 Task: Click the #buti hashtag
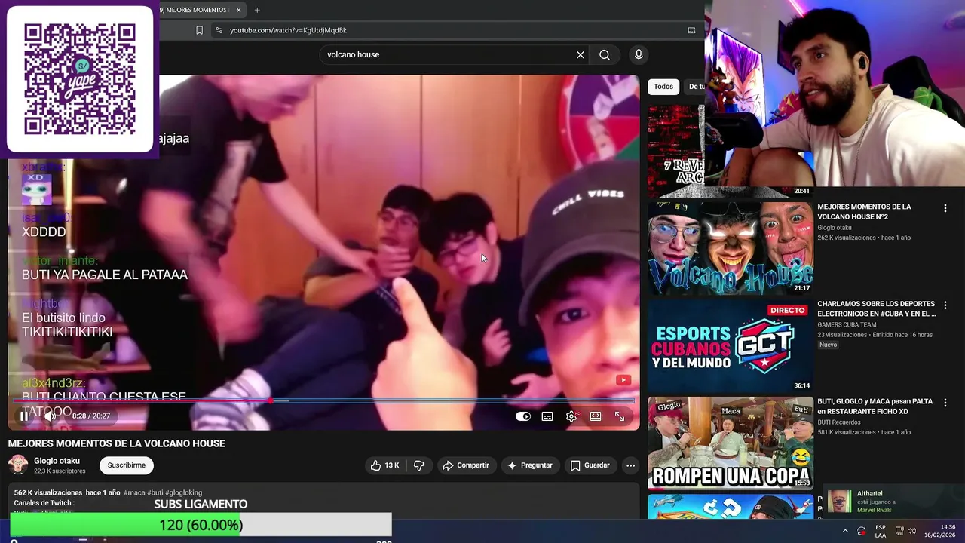[x=155, y=492]
